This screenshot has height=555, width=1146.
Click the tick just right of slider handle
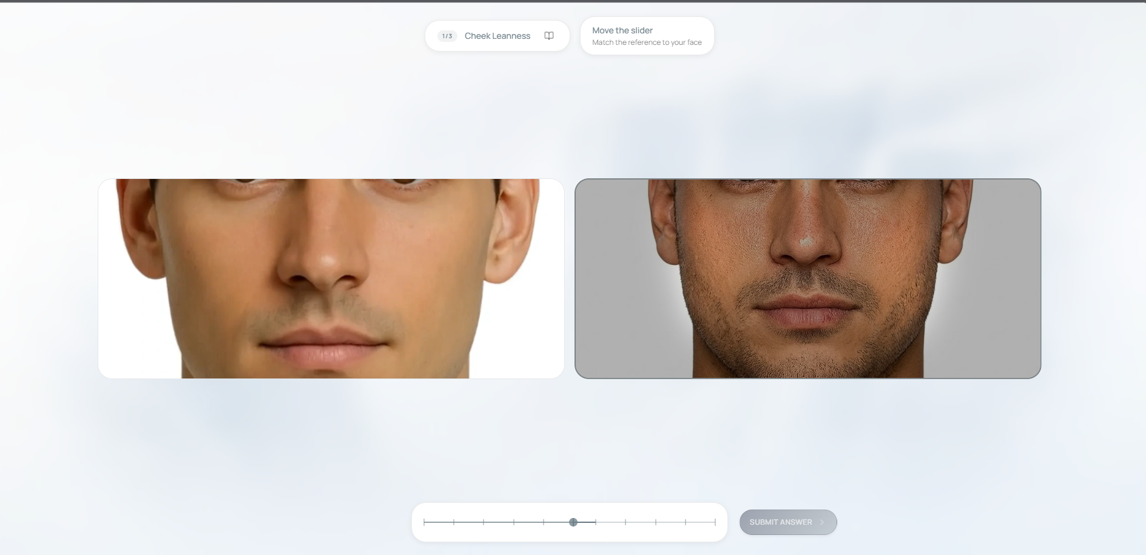[x=596, y=522]
